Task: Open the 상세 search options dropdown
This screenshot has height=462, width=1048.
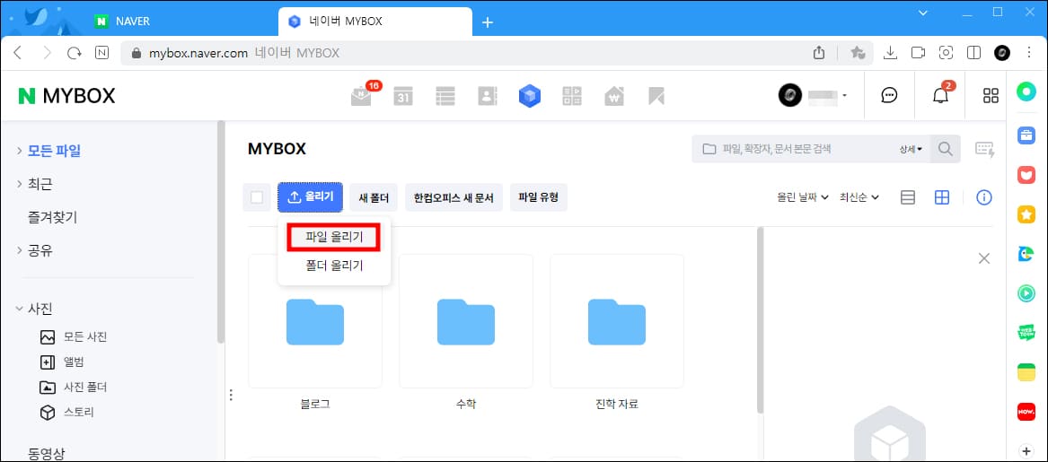Action: point(911,149)
